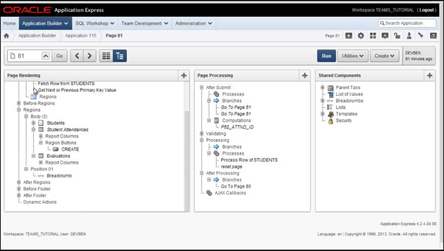Click the Logout link

[x=427, y=10]
